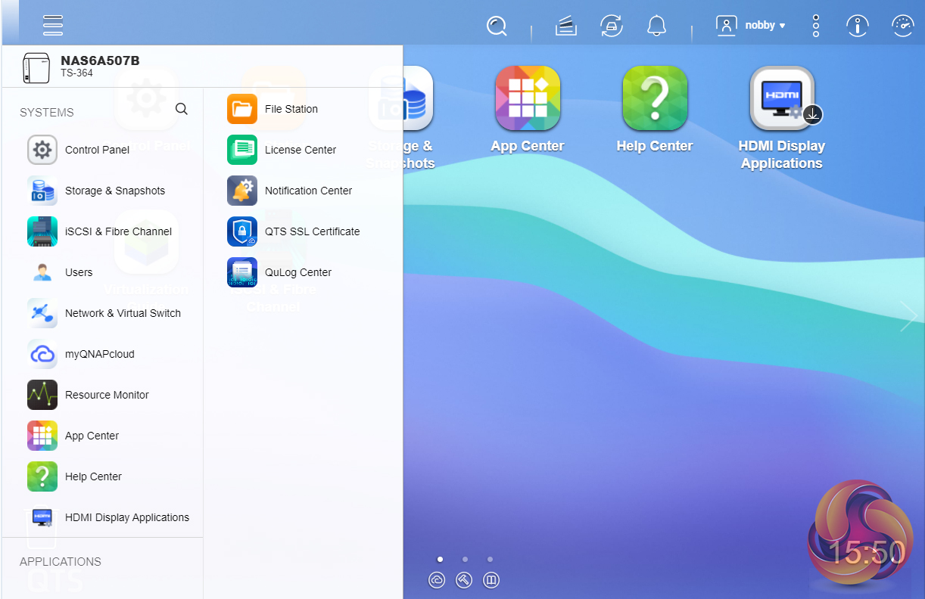
Task: Click the License Center text label
Action: click(301, 150)
